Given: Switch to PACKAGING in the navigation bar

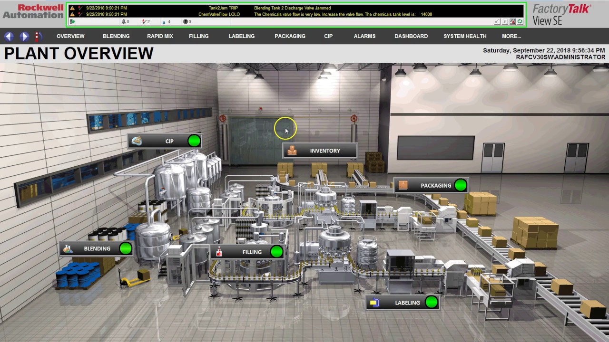Looking at the screenshot, I should click(290, 36).
